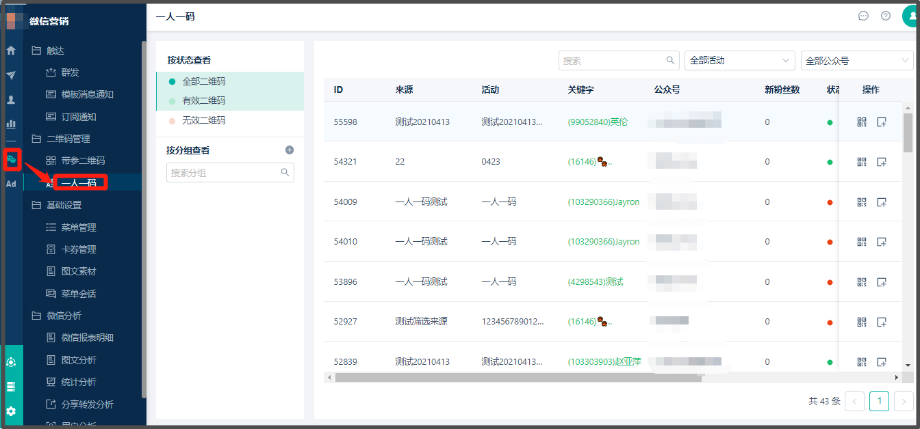
Task: Open the user profile icon in left rail
Action: tap(11, 100)
